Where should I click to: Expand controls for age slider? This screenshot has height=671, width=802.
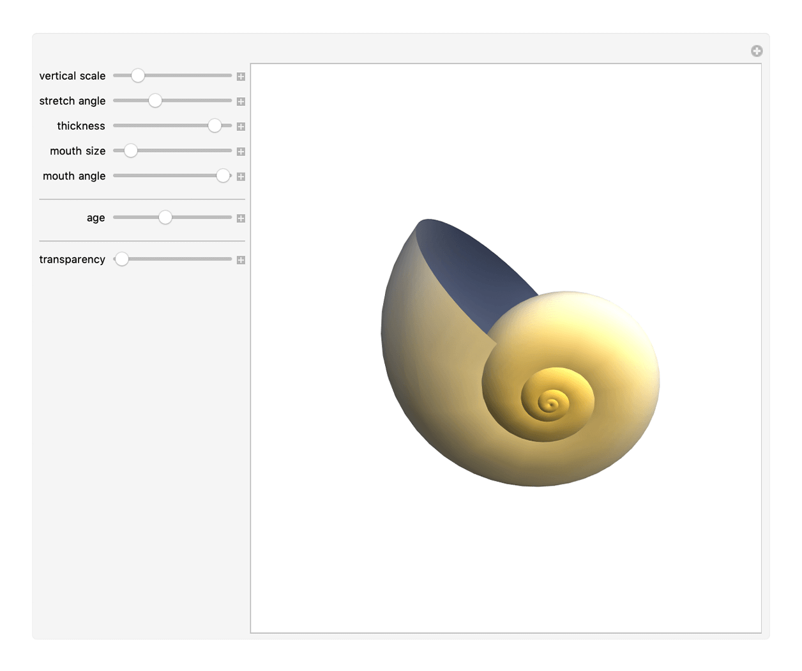241,219
